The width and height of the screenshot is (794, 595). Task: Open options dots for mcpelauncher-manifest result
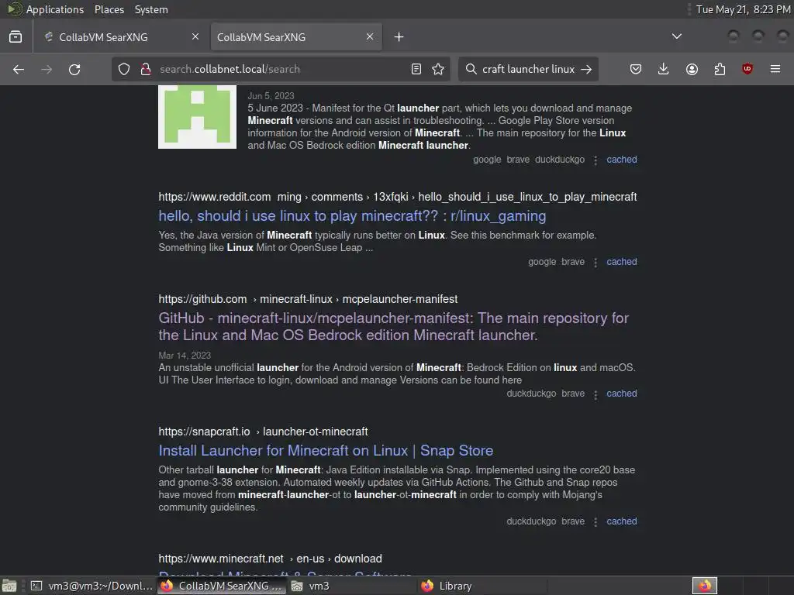pyautogui.click(x=595, y=394)
